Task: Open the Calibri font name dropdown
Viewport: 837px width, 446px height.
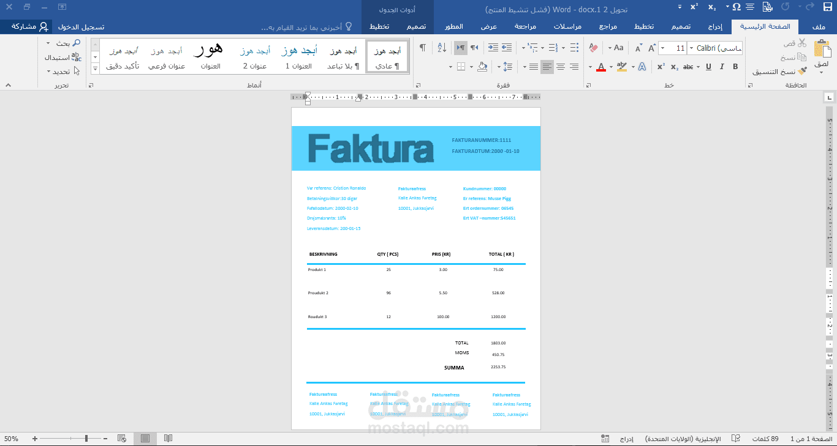Action: pos(691,48)
